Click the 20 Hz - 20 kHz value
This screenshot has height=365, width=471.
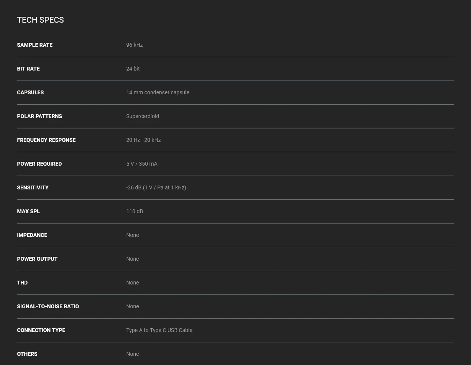(x=143, y=140)
